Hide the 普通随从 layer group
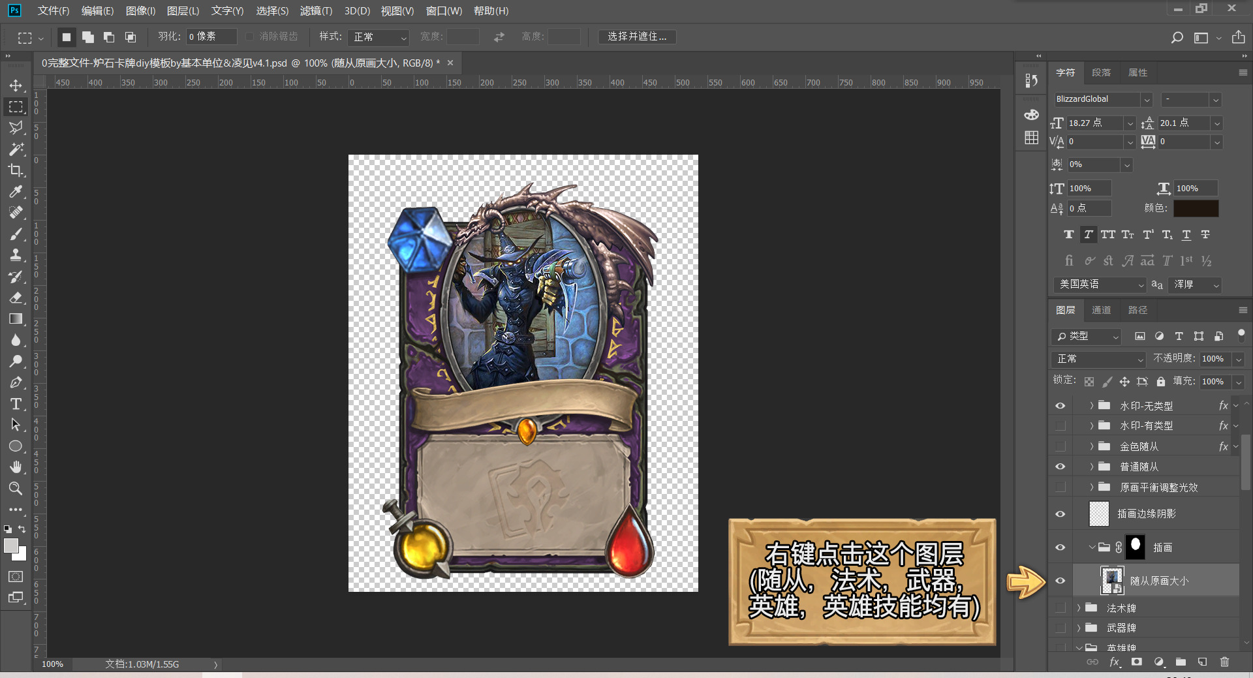Image resolution: width=1253 pixels, height=678 pixels. [1060, 467]
